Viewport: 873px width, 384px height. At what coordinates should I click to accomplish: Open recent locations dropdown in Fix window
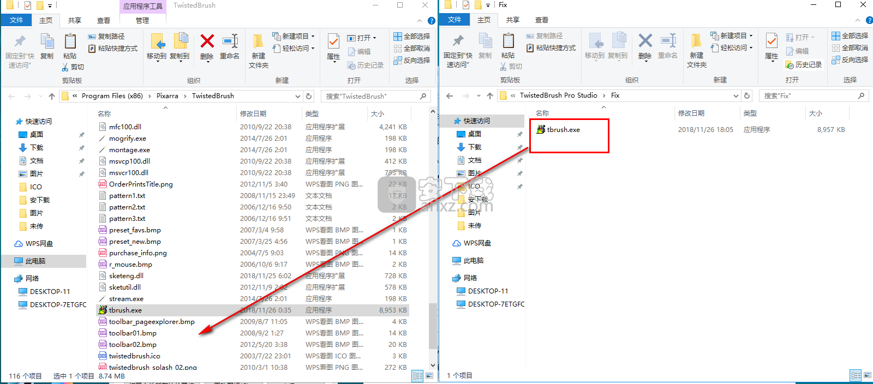(x=479, y=95)
